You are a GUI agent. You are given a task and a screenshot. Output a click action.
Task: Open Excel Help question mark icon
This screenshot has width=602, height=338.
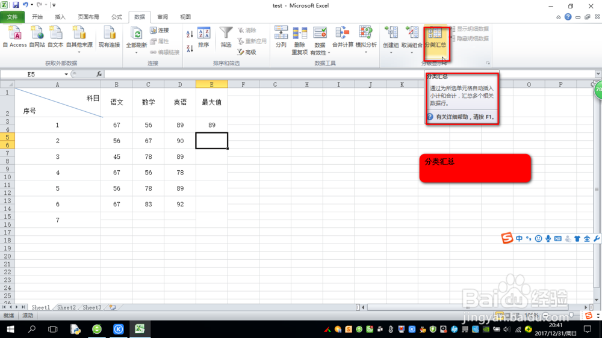(x=568, y=17)
